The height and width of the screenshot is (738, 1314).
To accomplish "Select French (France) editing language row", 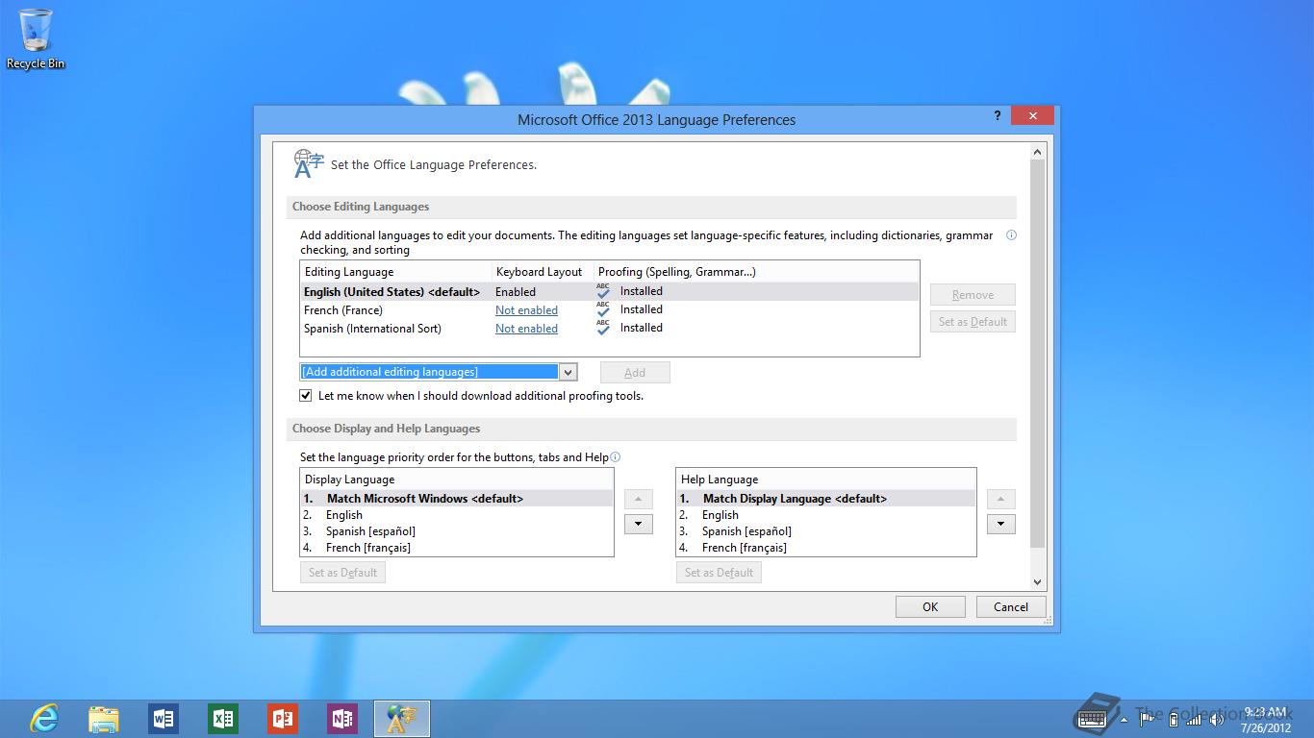I will coord(610,309).
